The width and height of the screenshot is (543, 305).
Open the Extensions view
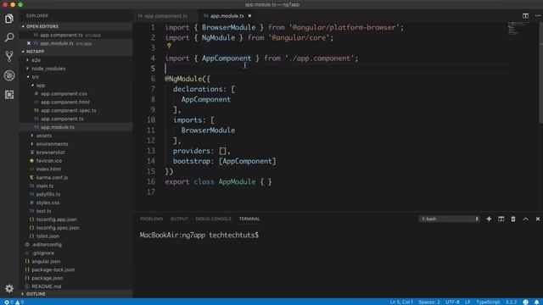click(x=9, y=94)
